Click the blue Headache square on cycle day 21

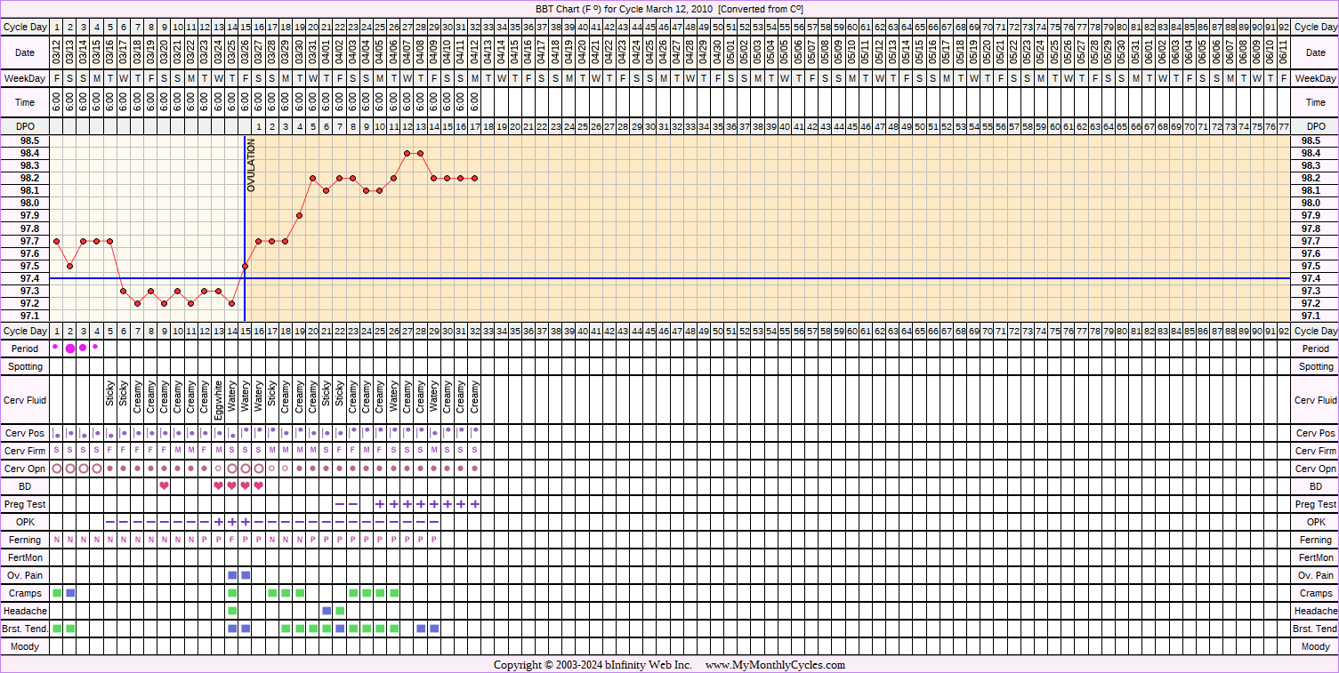tap(327, 611)
